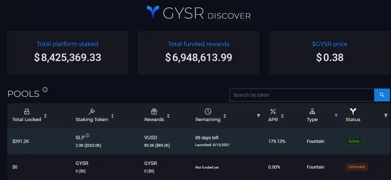Click the Total Locked lock icon
The width and height of the screenshot is (391, 180).
pyautogui.click(x=27, y=111)
